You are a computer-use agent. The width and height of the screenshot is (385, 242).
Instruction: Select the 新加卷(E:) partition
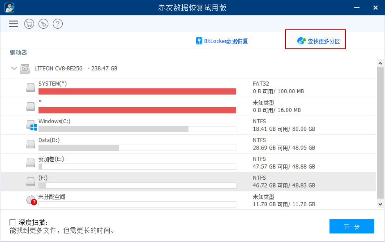click(x=188, y=163)
